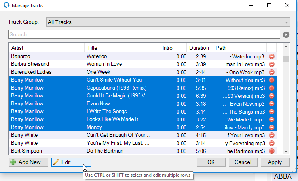The height and width of the screenshot is (181, 298).
Task: Click the remove icon beside Copacabana
Action: [x=271, y=88]
